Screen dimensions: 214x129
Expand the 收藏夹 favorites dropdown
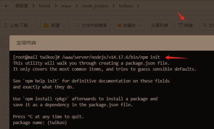pyautogui.click(x=129, y=25)
